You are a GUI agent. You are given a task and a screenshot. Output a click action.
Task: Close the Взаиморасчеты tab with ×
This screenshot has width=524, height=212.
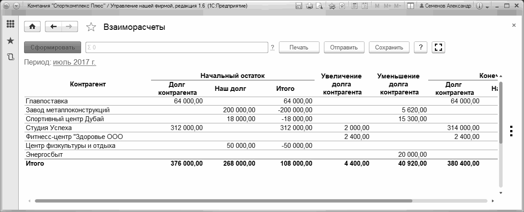point(514,25)
